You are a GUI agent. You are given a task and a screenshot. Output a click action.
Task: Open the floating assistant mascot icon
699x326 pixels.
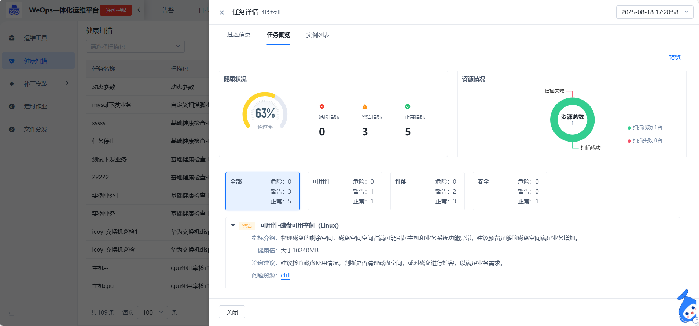687,307
